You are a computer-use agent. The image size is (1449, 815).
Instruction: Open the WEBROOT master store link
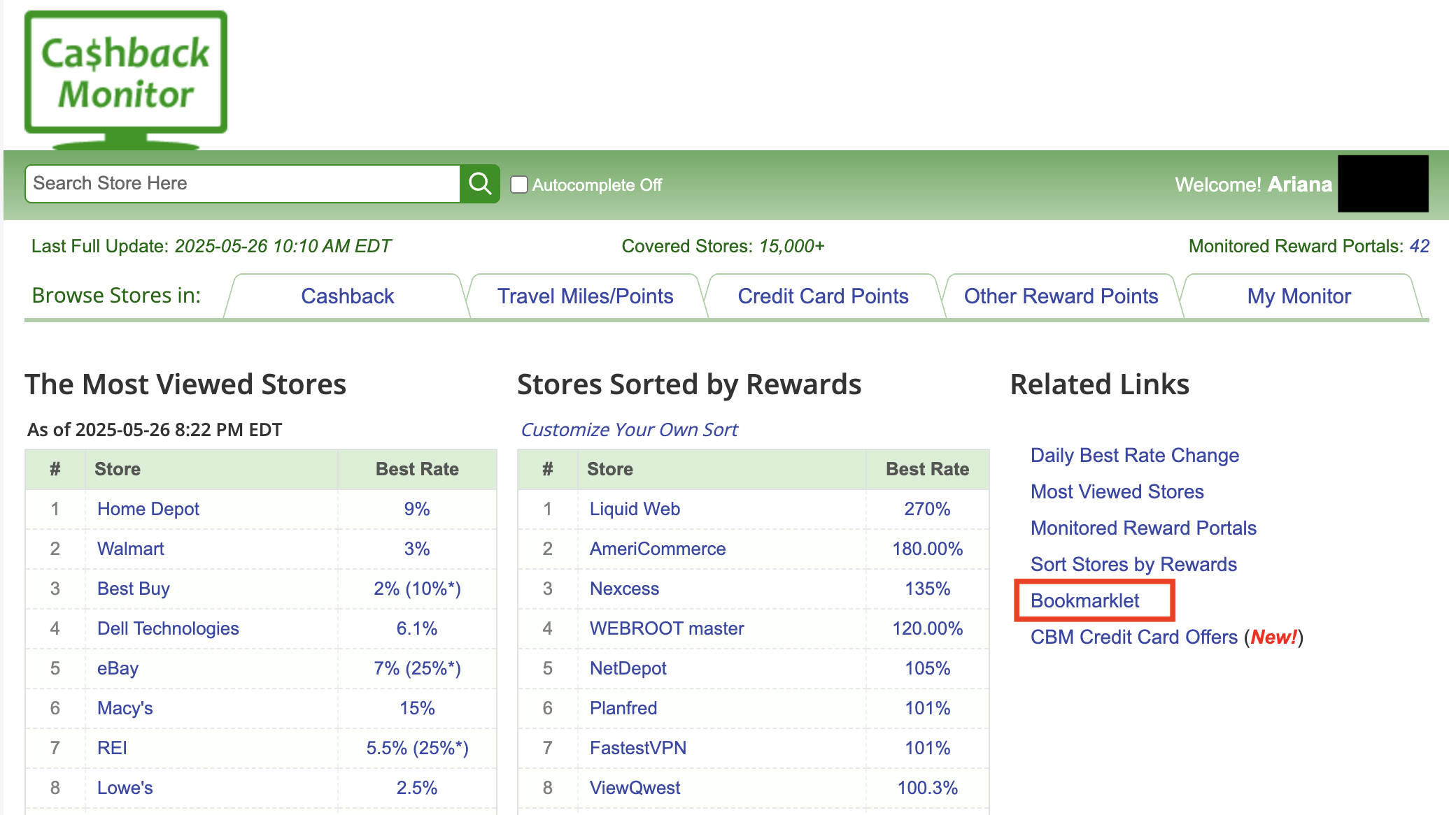point(667,629)
